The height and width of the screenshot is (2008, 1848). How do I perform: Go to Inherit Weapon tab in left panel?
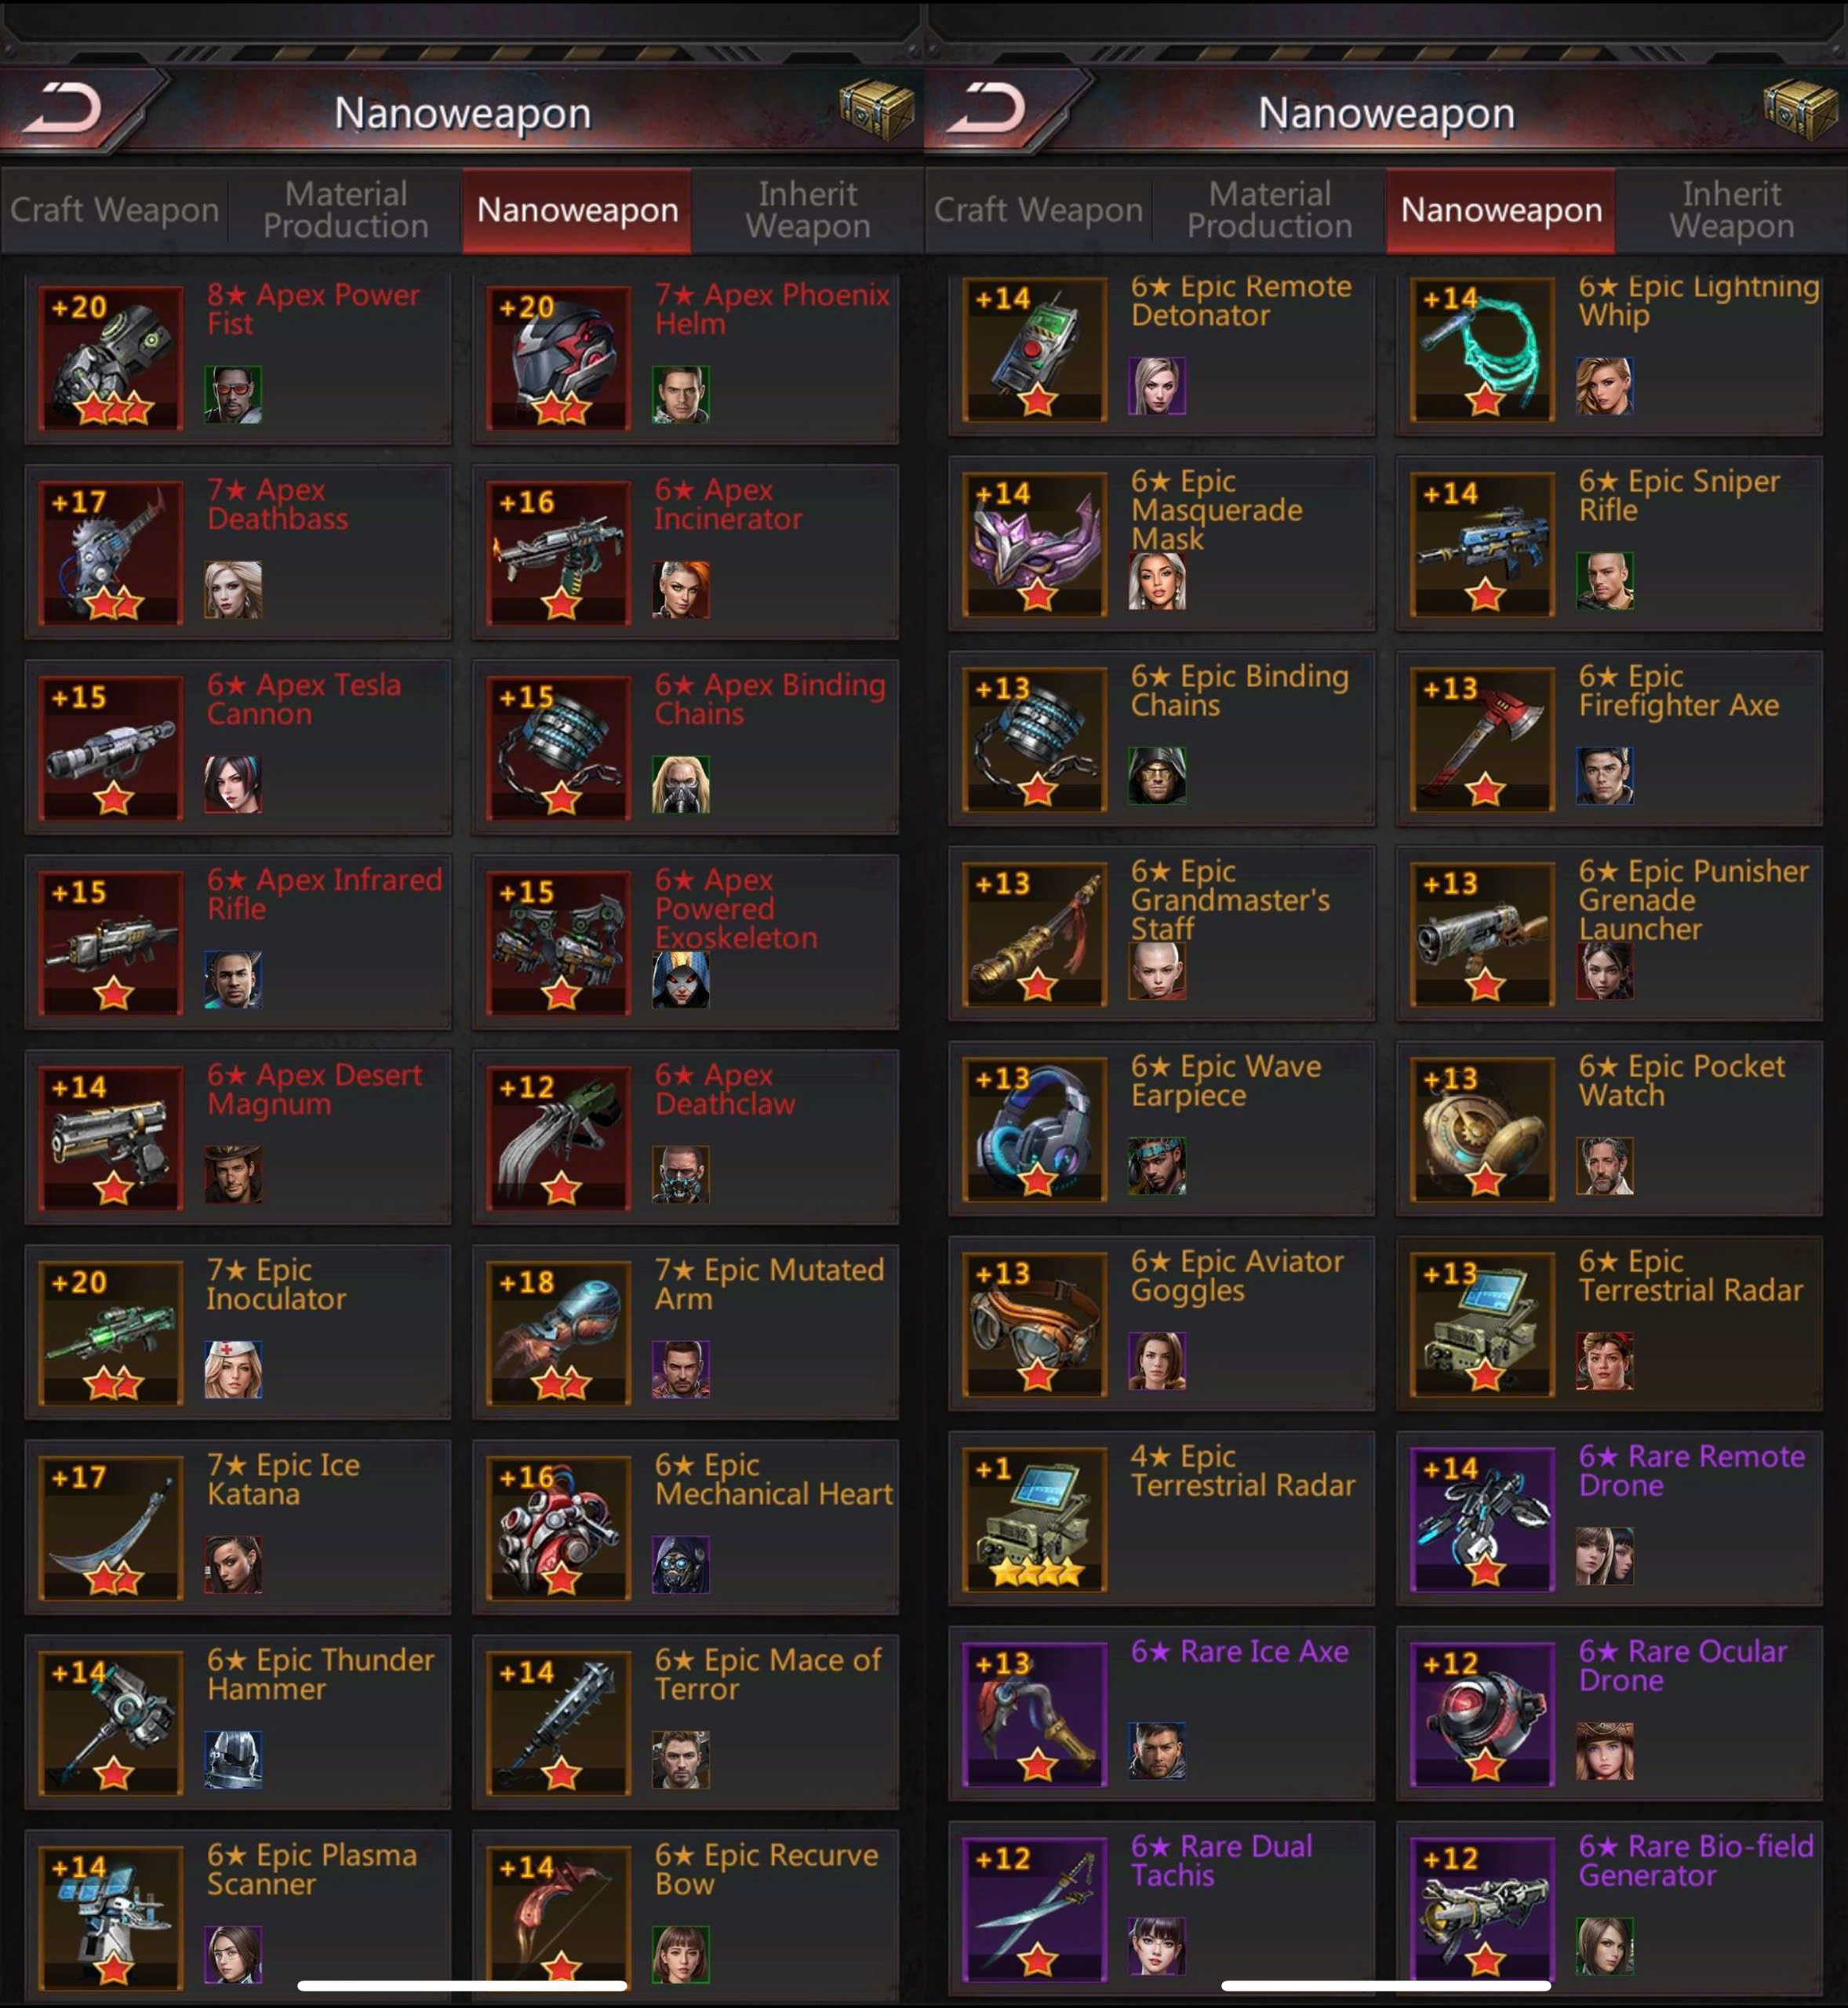click(x=808, y=210)
